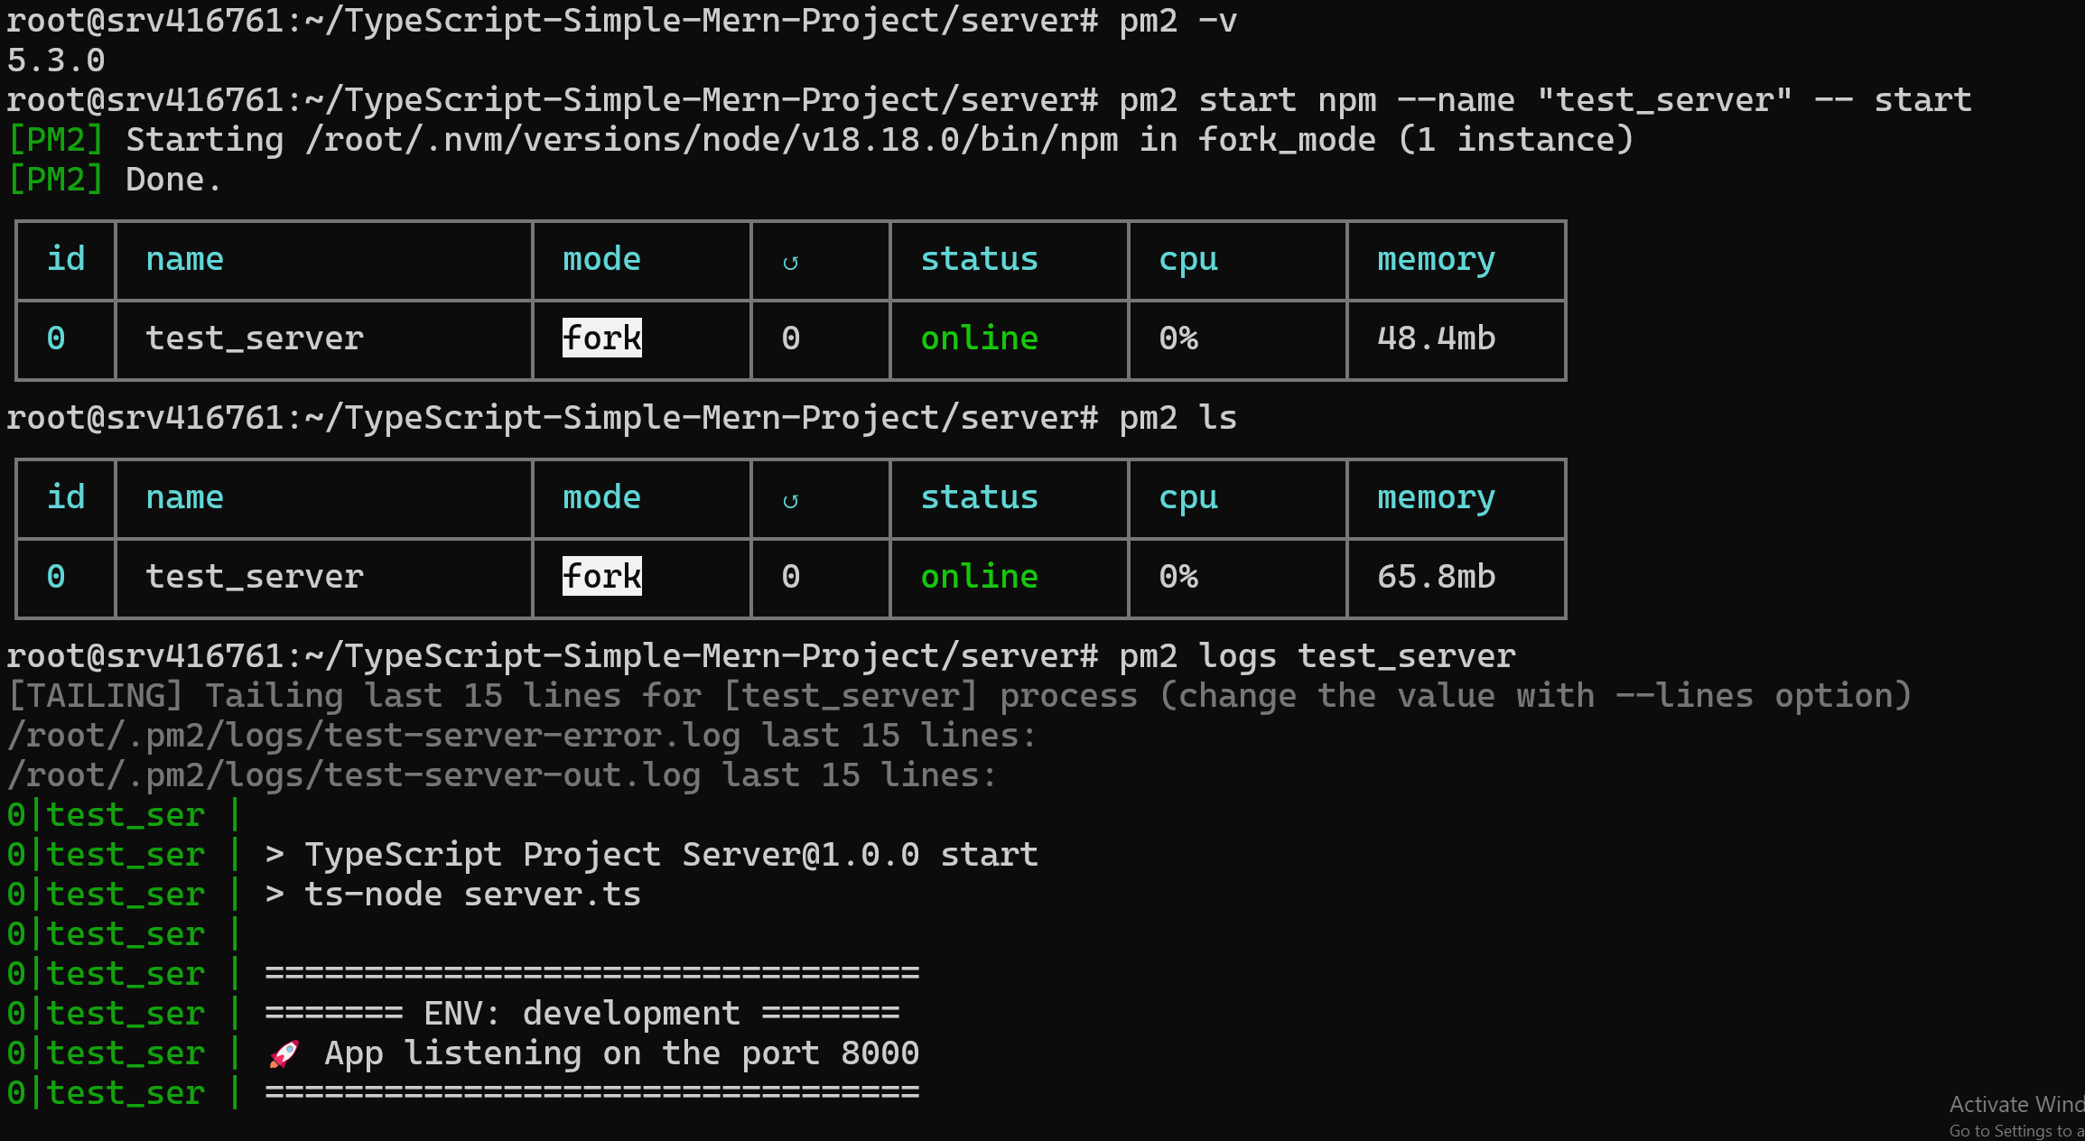
Task: Click the test-server-error.log path
Action: (373, 736)
